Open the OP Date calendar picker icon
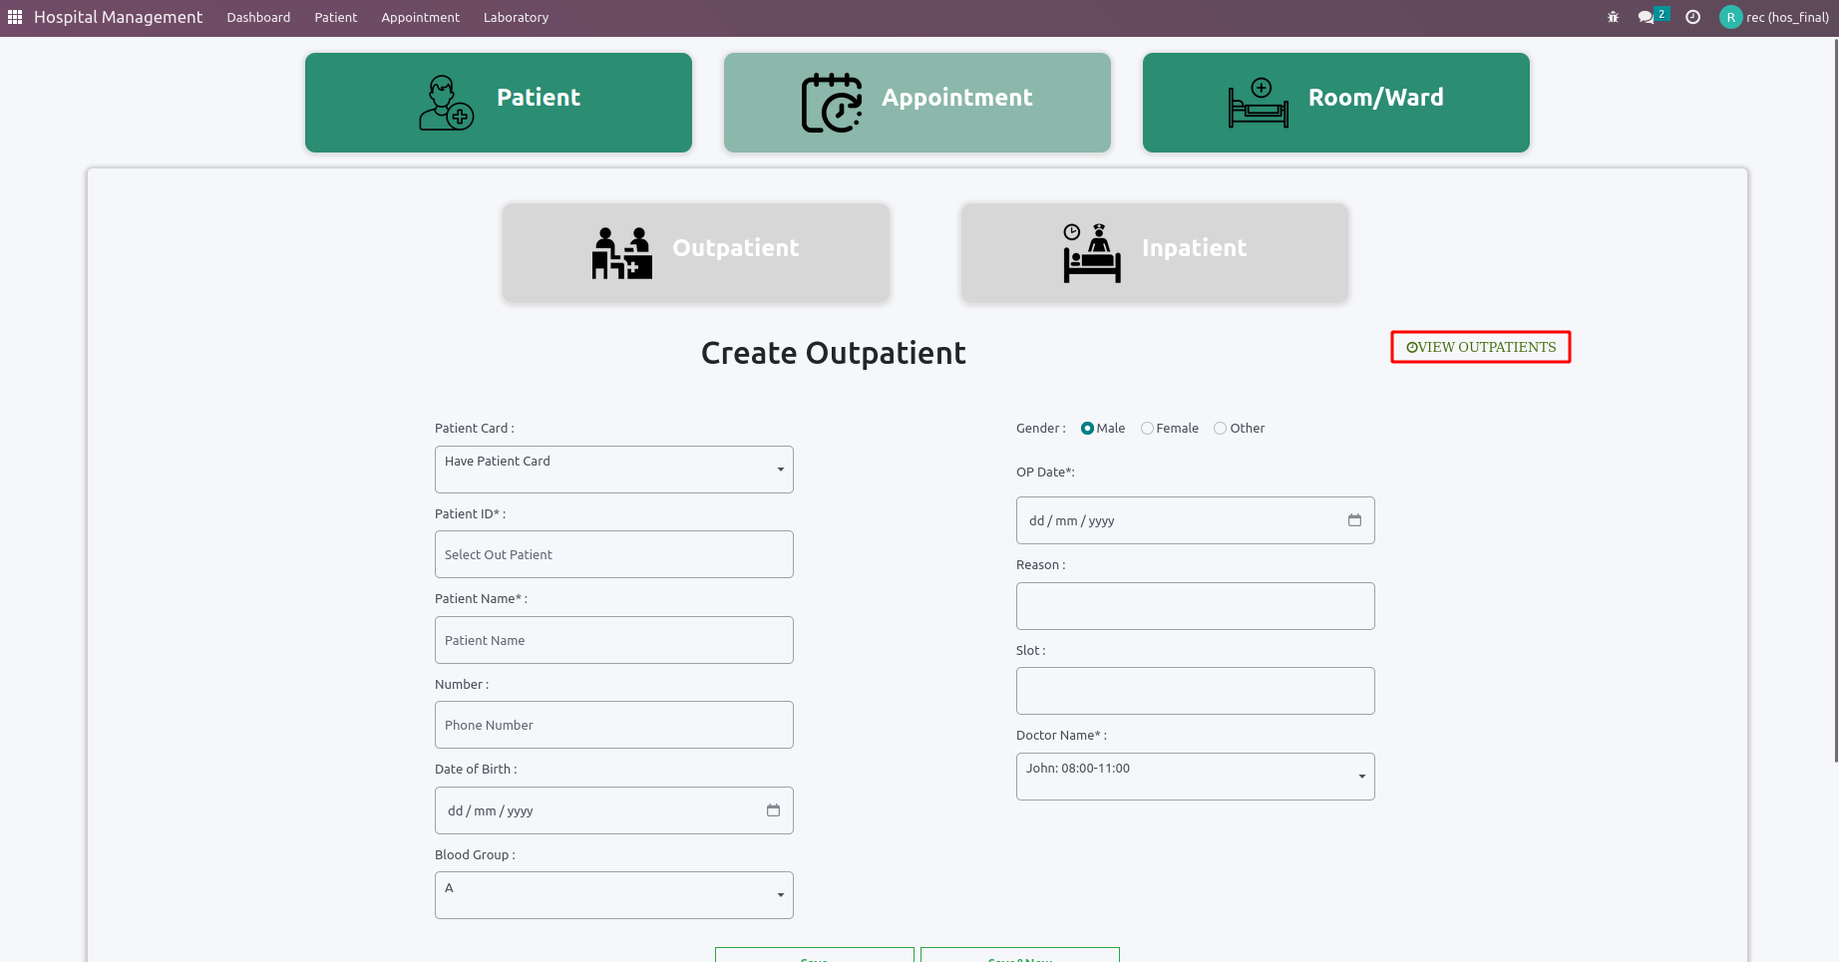 point(1354,520)
